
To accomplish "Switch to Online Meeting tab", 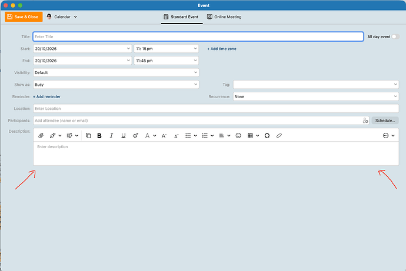I will pyautogui.click(x=224, y=17).
